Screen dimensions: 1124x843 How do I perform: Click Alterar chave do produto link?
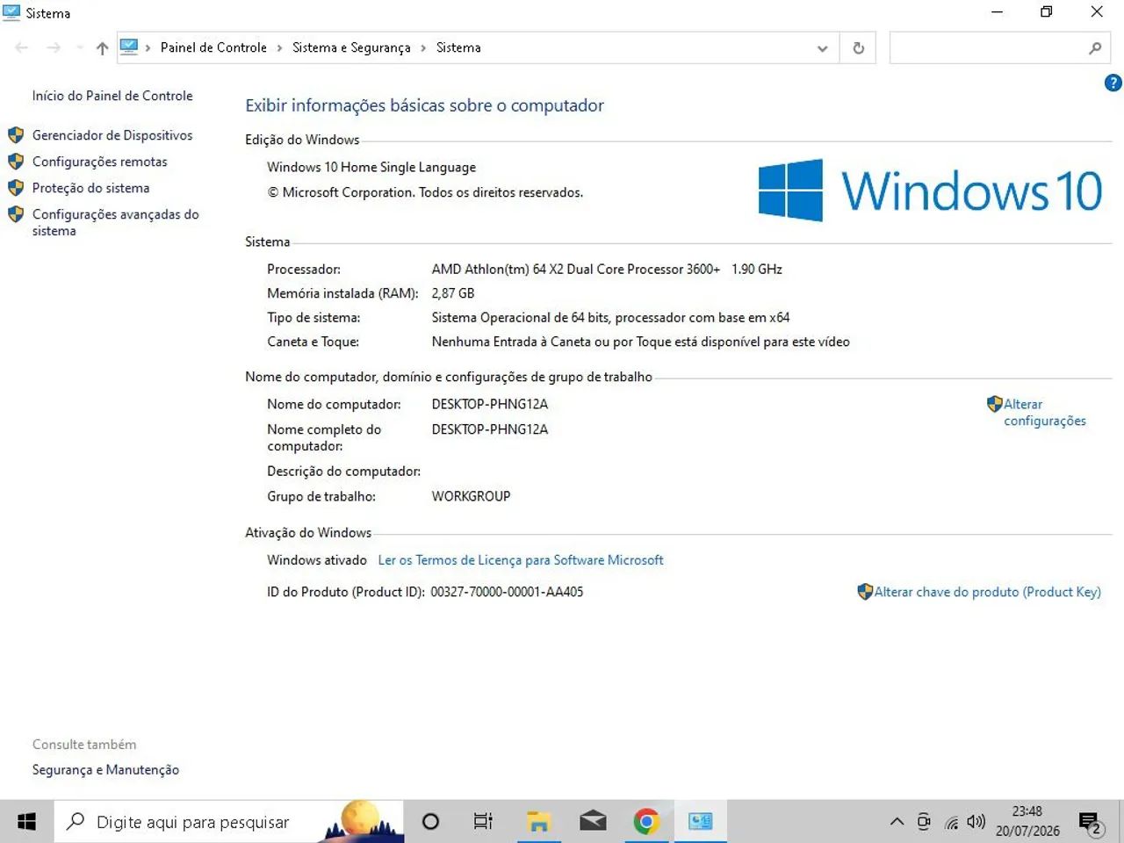coord(987,592)
